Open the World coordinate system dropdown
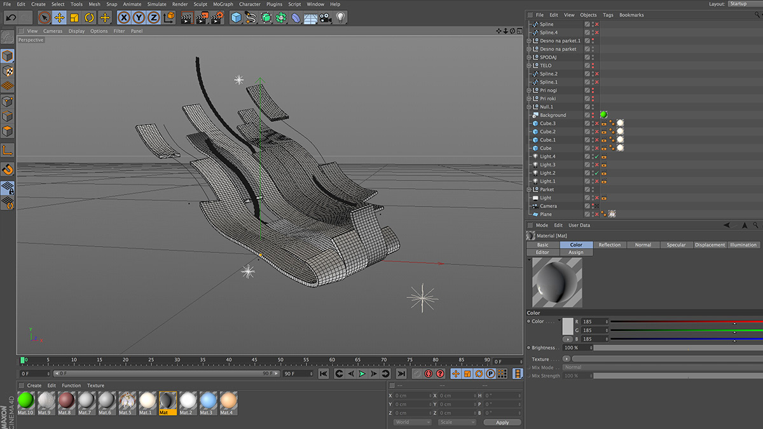763x429 pixels. coord(411,422)
